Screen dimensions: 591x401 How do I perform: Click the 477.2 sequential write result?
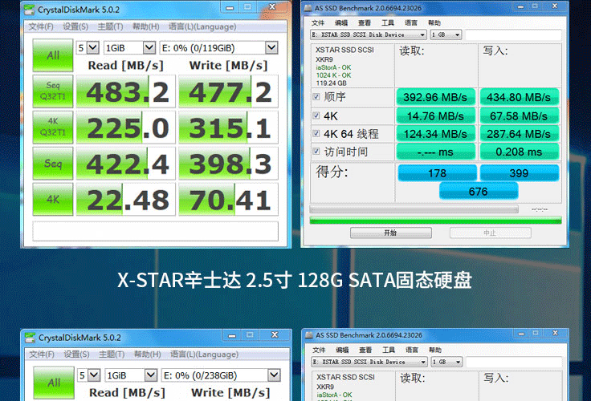(228, 91)
